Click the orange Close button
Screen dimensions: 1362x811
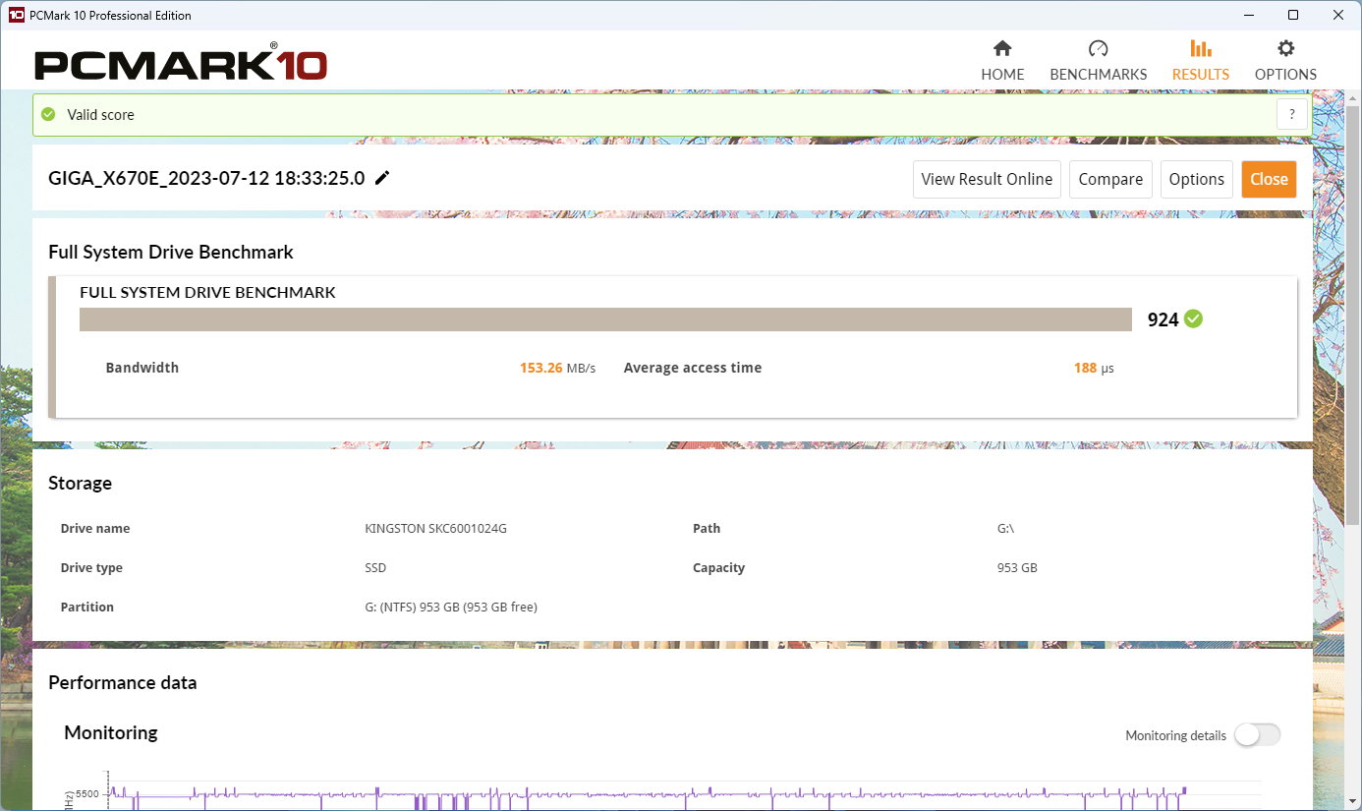click(1269, 179)
